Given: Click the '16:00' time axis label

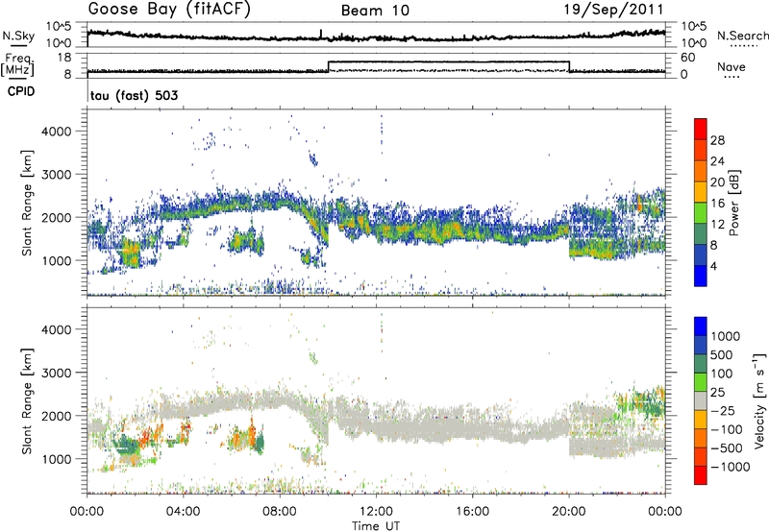Looking at the screenshot, I should (472, 512).
